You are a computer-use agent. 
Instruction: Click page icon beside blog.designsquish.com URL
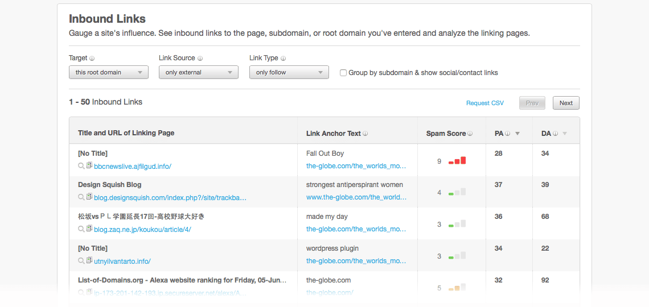[89, 197]
